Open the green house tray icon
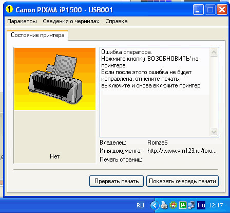 pos(173,205)
